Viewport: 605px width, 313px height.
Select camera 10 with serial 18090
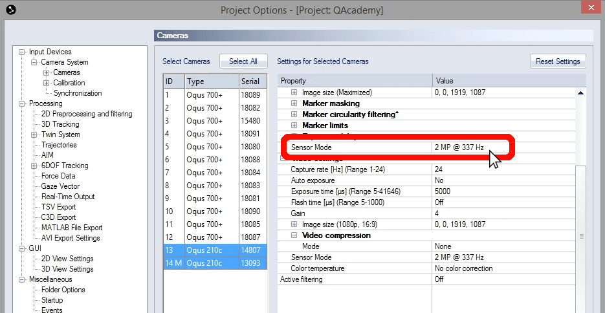[215, 211]
